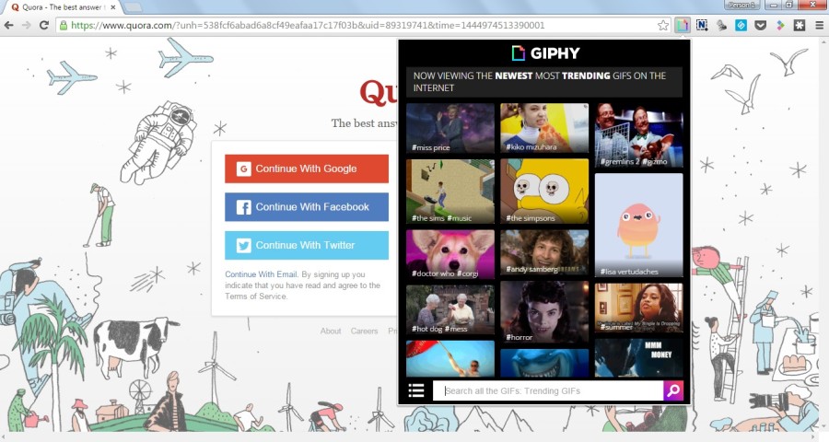Bookmark this page with the star icon
This screenshot has width=829, height=442.
(663, 25)
